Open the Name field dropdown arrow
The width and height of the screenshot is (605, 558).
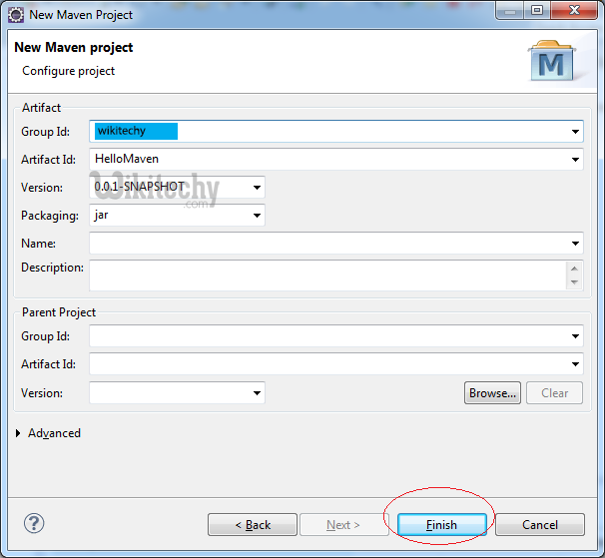point(576,244)
